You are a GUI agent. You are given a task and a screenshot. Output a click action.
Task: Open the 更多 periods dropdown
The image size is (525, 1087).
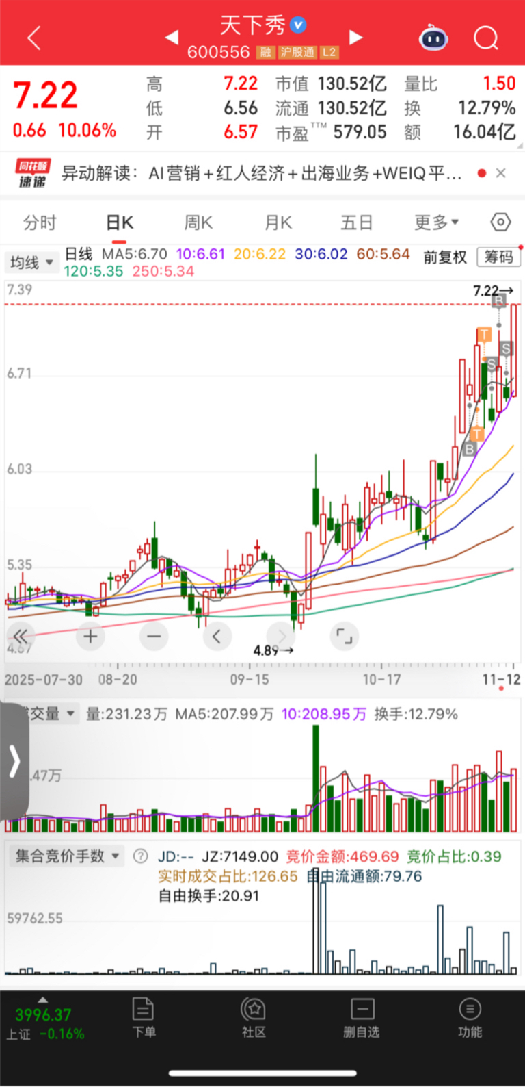point(437,222)
